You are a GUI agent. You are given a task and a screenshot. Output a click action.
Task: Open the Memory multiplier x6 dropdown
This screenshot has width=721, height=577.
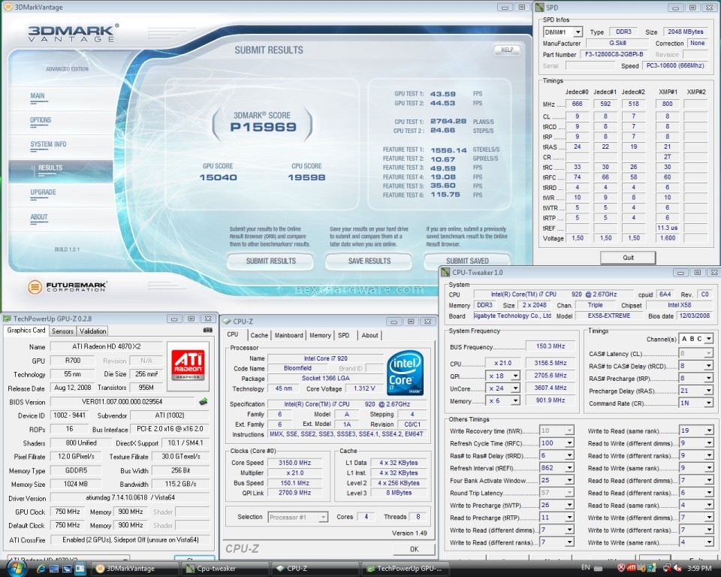pyautogui.click(x=515, y=400)
